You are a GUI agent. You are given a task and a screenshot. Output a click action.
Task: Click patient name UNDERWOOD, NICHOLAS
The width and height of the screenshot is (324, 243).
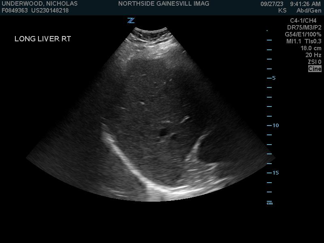point(40,4)
